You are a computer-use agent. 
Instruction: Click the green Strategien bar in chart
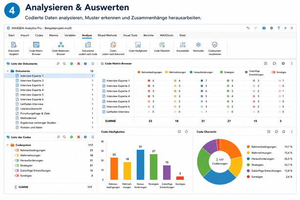pos(153,167)
